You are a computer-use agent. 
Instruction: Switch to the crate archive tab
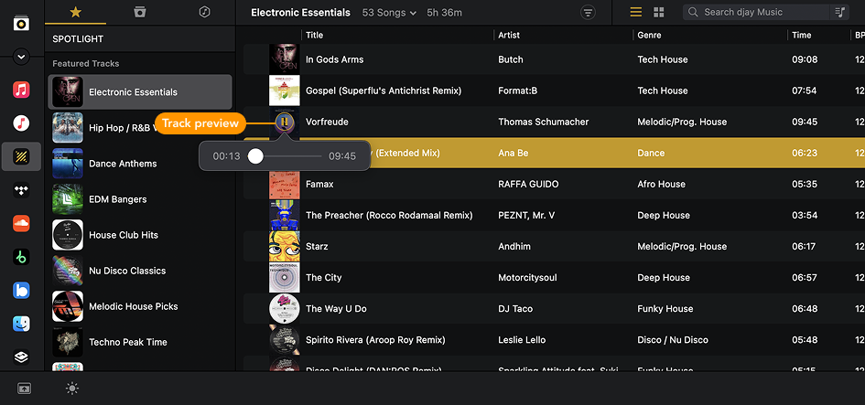(x=140, y=12)
